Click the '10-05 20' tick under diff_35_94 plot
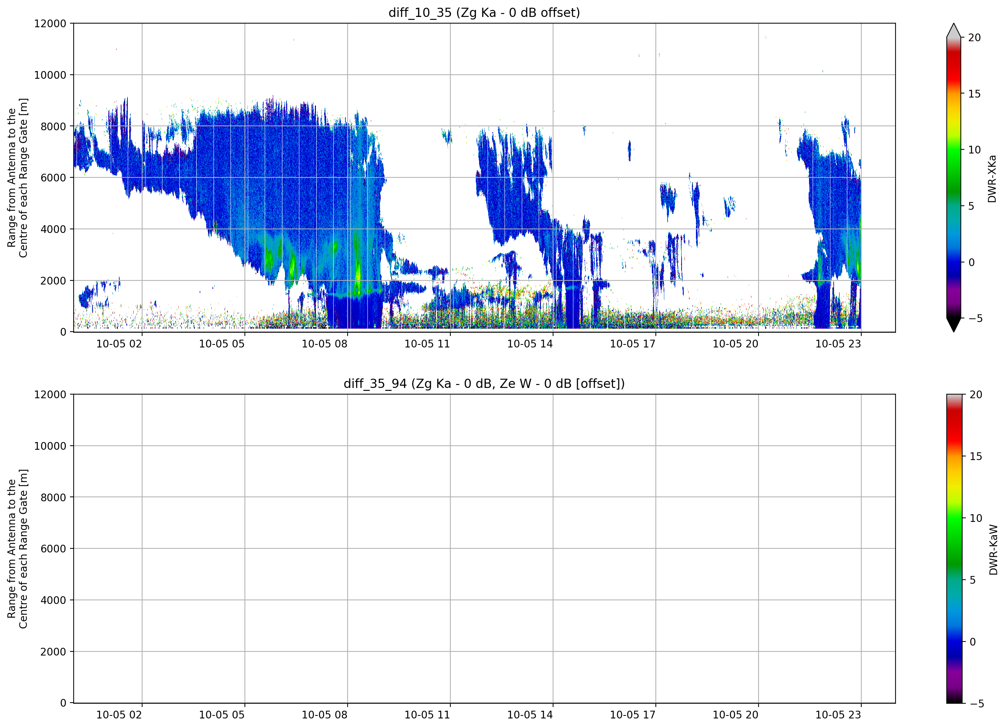Image resolution: width=1006 pixels, height=728 pixels. pyautogui.click(x=735, y=715)
